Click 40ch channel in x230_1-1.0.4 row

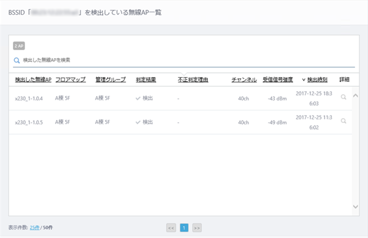243,99
